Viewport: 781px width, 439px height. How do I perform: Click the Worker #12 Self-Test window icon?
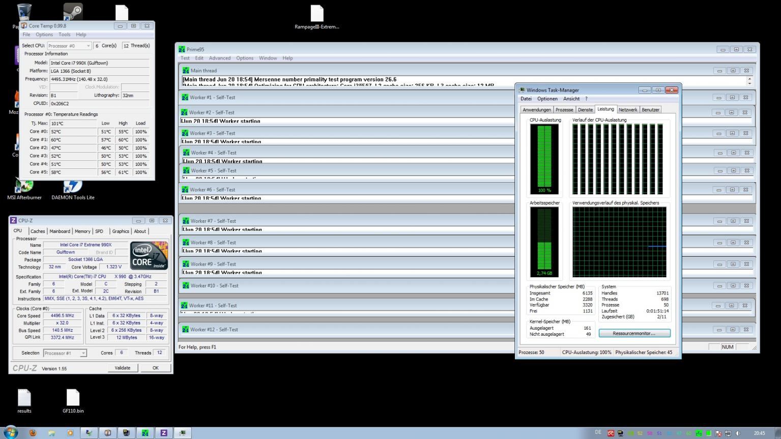[185, 329]
